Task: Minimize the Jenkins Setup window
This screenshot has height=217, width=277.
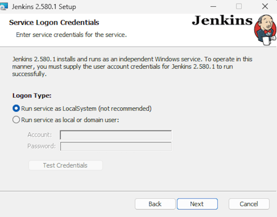Action: pyautogui.click(x=213, y=7)
